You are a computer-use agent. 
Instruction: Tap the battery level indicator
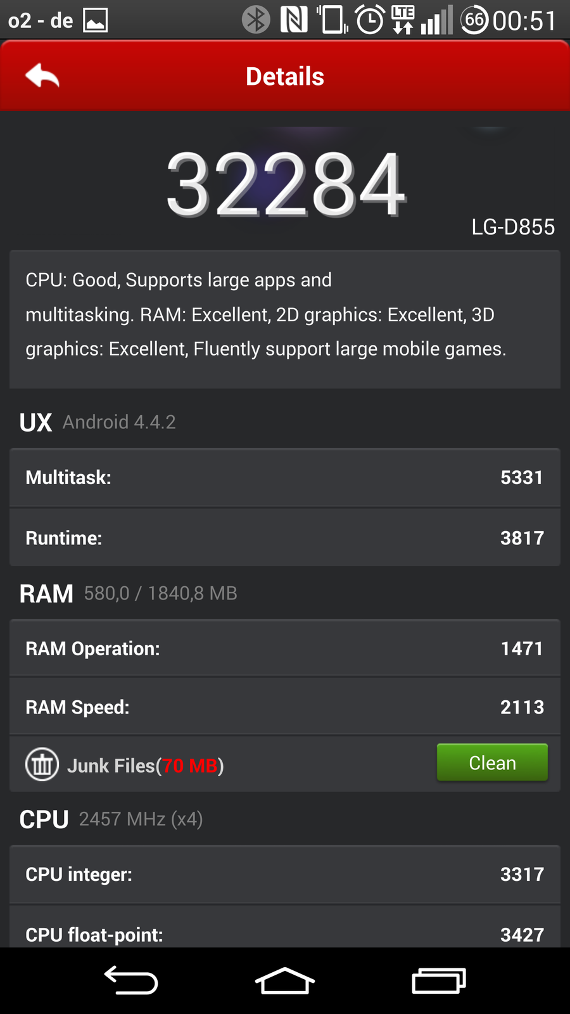click(474, 20)
